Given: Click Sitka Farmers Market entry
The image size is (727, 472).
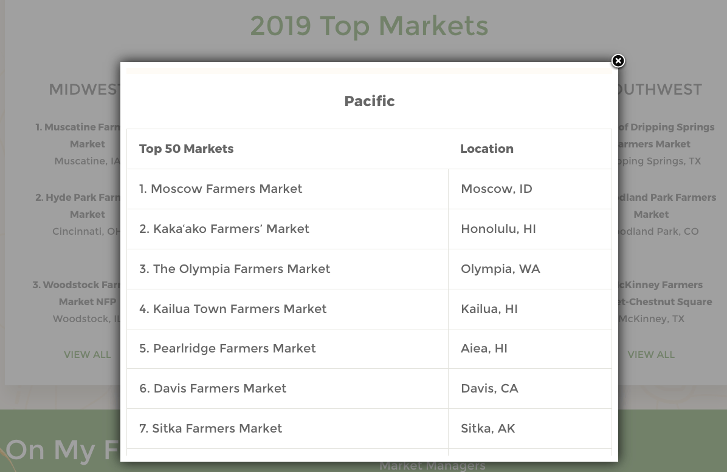Looking at the screenshot, I should tap(211, 428).
